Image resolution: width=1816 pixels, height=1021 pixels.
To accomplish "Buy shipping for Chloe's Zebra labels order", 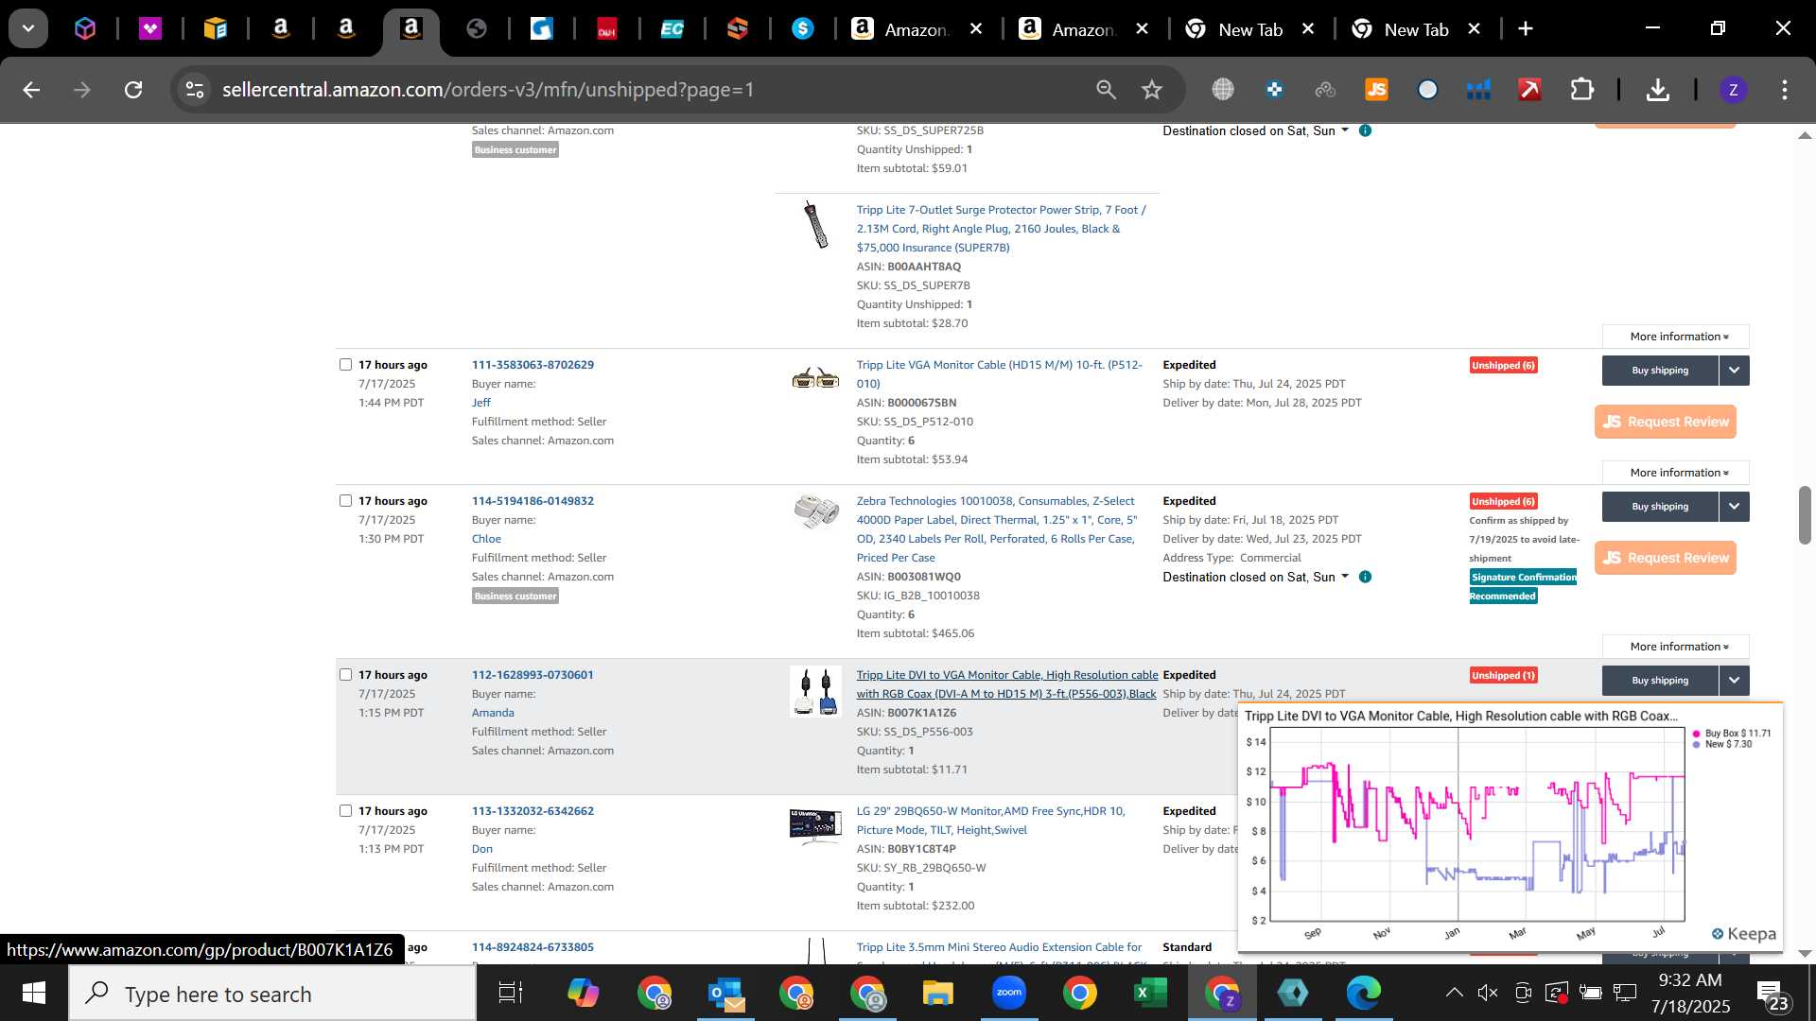I will 1660,507.
